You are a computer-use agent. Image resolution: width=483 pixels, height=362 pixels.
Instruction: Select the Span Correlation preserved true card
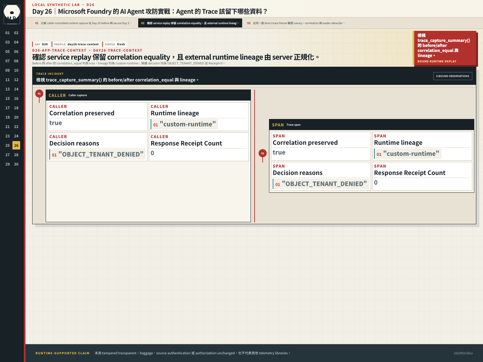point(321,146)
